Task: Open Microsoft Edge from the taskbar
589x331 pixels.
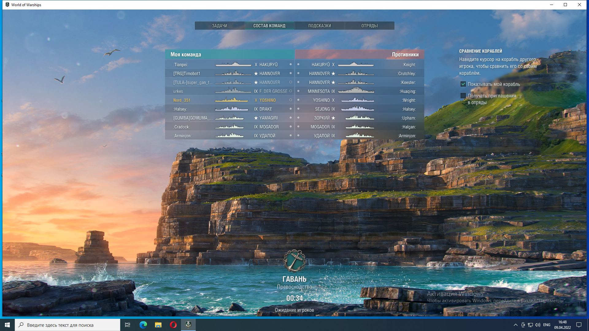Action: pos(143,325)
